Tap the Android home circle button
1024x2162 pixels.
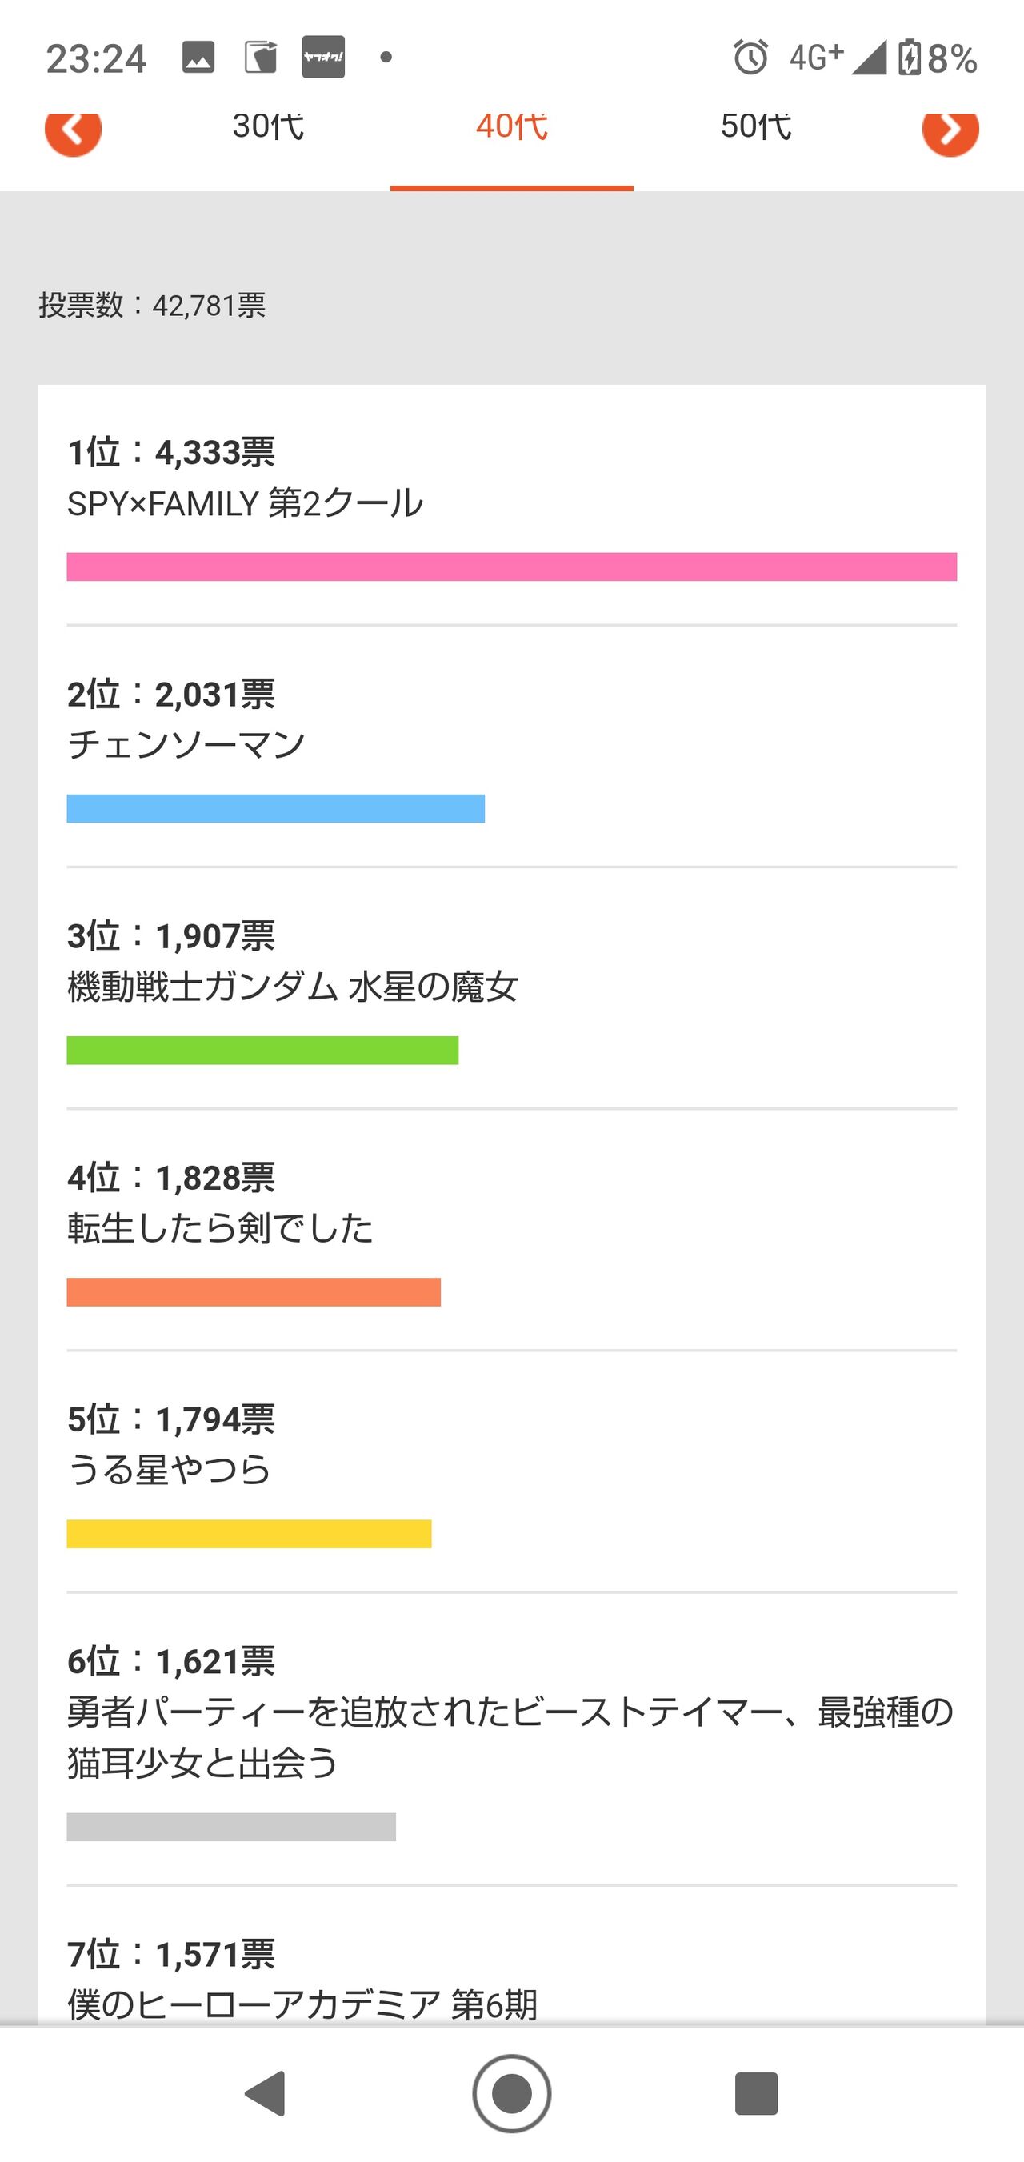point(512,2093)
